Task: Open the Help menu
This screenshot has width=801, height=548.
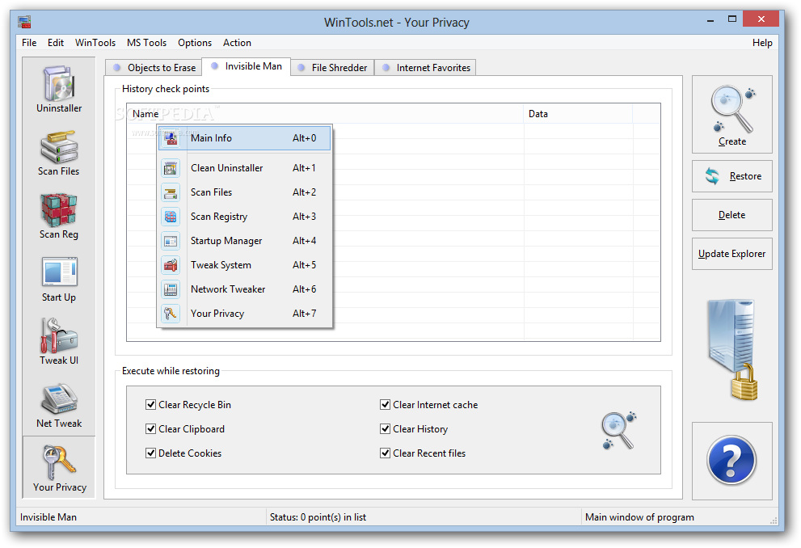Action: point(762,43)
